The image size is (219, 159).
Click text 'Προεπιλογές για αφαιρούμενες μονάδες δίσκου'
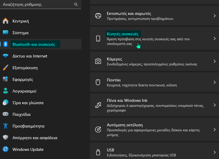(145, 130)
